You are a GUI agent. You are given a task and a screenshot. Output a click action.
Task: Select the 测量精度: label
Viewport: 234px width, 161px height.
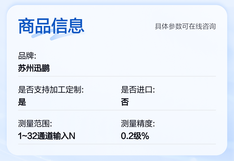tap(138, 124)
